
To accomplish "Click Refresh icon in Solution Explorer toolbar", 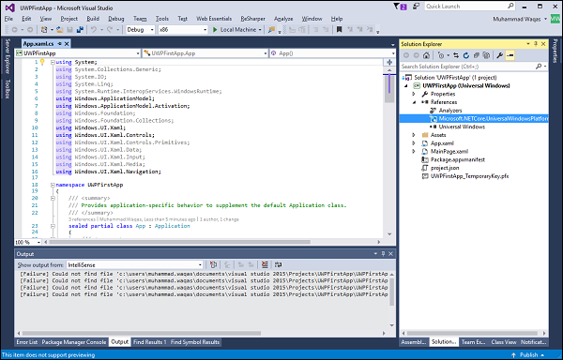I will point(466,55).
